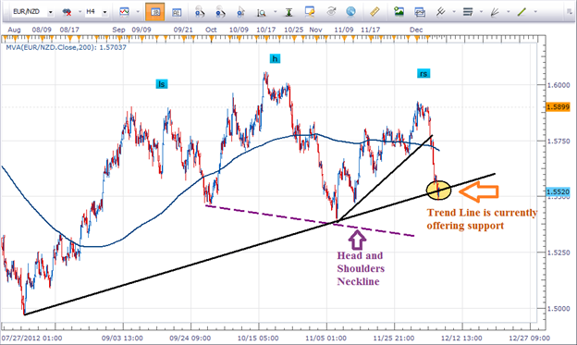Click the green vertical scale icon
Viewport: 577px width, 345px height.
(x=288, y=12)
